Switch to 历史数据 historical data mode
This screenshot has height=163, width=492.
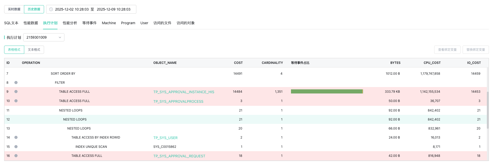click(34, 9)
